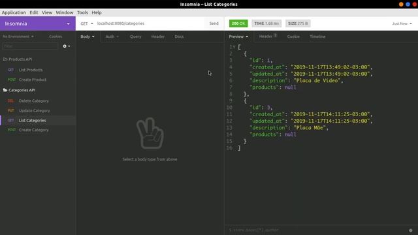The height and width of the screenshot is (235, 418).
Task: Switch to the response Cookie tab
Action: click(x=293, y=37)
